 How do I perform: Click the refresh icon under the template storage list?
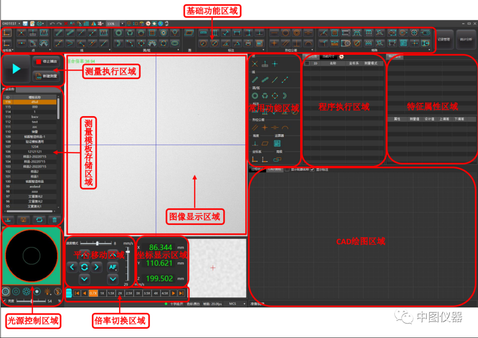(39, 220)
